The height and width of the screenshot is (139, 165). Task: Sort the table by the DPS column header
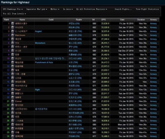[x=103, y=20]
